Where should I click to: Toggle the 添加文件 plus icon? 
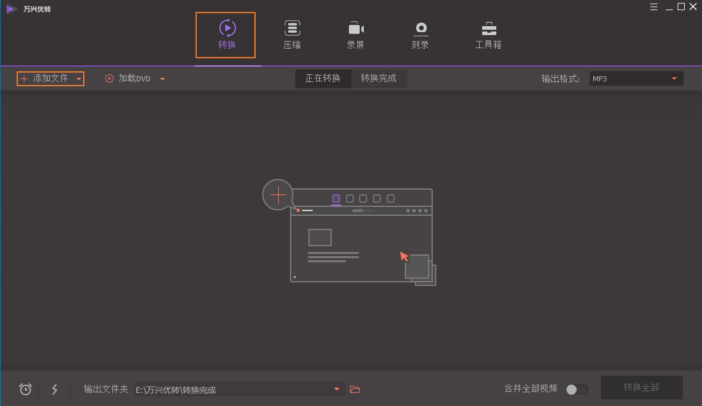24,78
